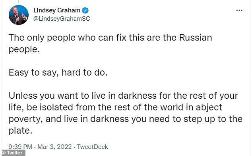The width and height of the screenshot is (252, 156).
Task: Click the word "abject" in the tweet
Action: (209, 107)
